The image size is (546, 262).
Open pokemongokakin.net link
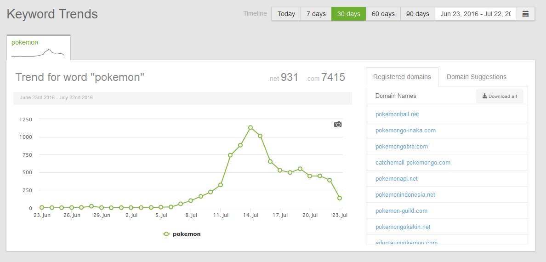(x=403, y=227)
